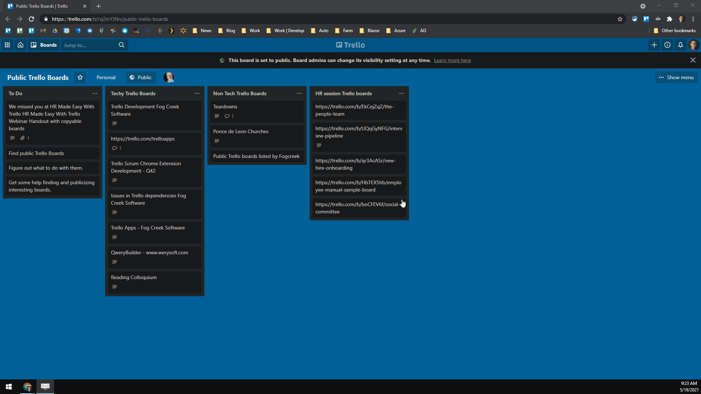This screenshot has width=701, height=394.
Task: Open the Boards menu in the top bar
Action: [x=44, y=45]
